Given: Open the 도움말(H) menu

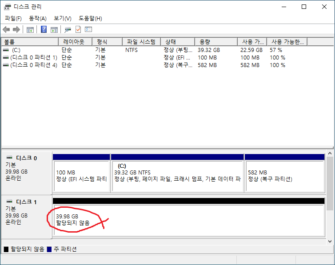Looking at the screenshot, I should tap(90, 19).
